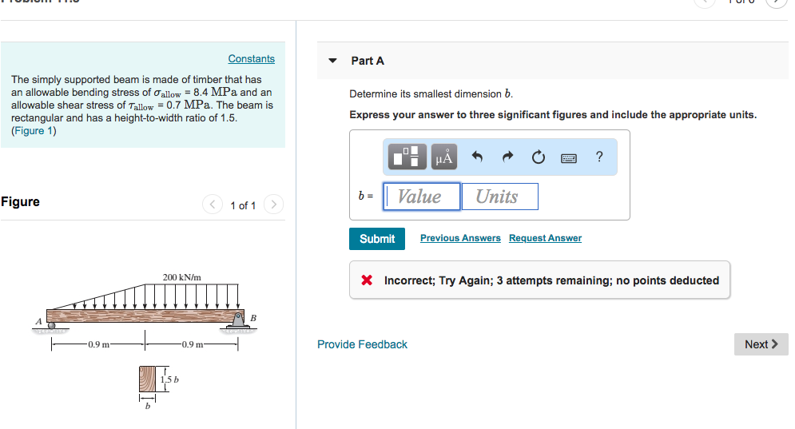This screenshot has width=795, height=429.
Task: Click the undo arrow in answer toolbar
Action: tap(478, 157)
